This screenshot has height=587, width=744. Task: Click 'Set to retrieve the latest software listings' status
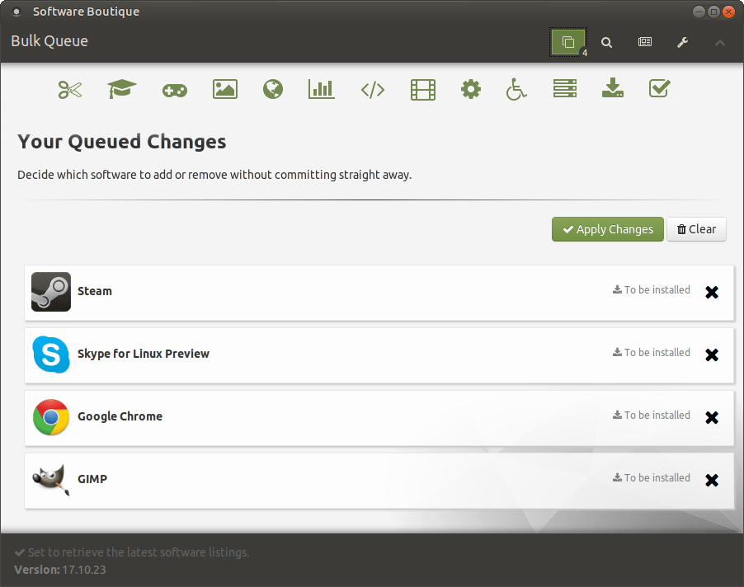(131, 552)
